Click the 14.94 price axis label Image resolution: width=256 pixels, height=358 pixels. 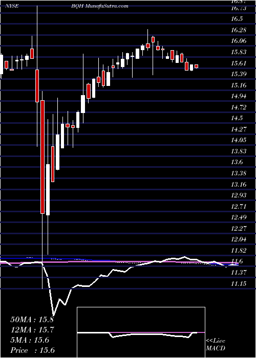239,96
